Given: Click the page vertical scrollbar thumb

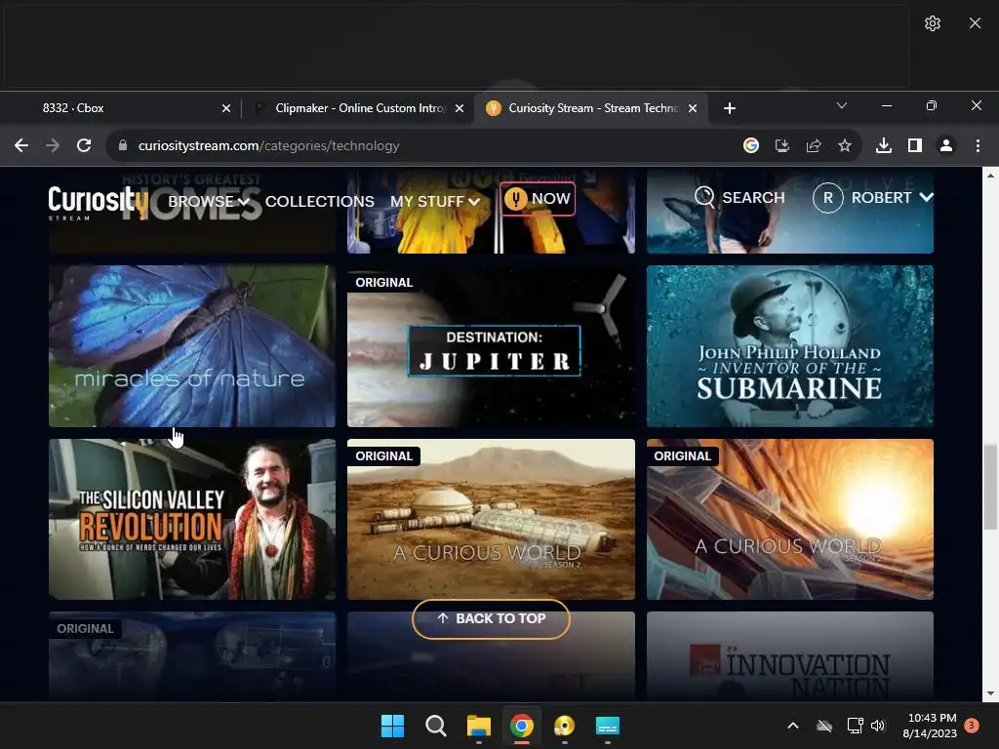Looking at the screenshot, I should click(x=990, y=488).
